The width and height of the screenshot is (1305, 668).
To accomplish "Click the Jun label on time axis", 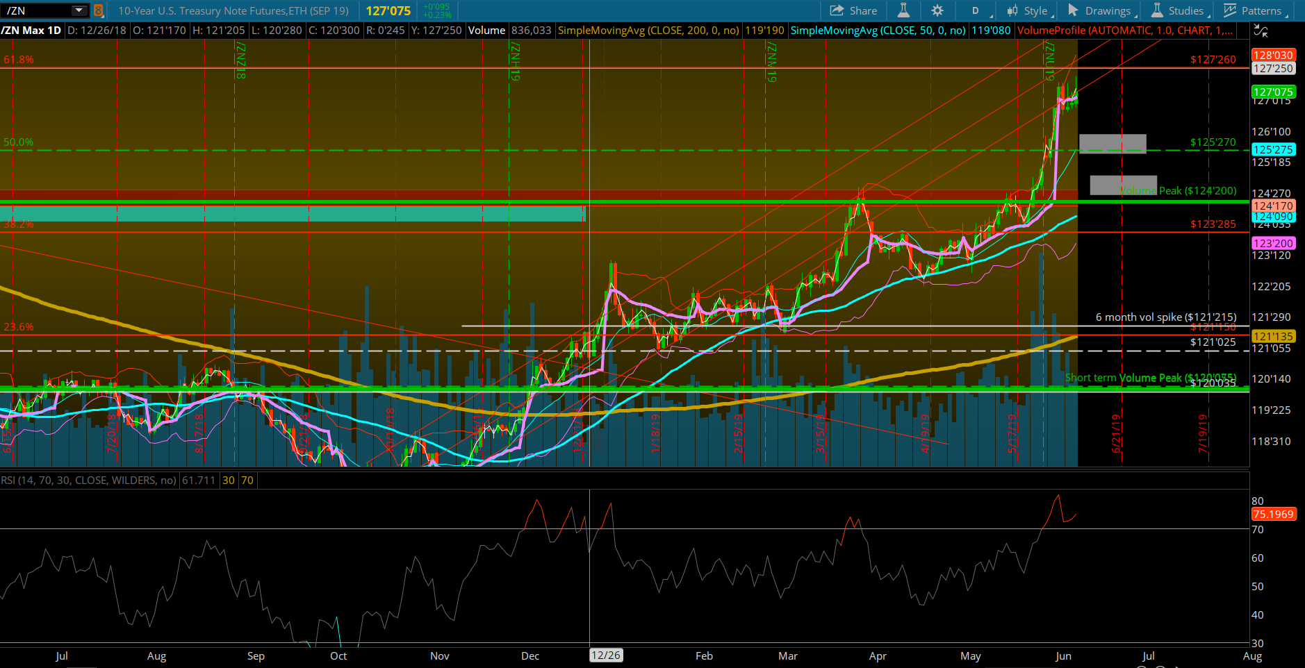I will (x=1063, y=656).
